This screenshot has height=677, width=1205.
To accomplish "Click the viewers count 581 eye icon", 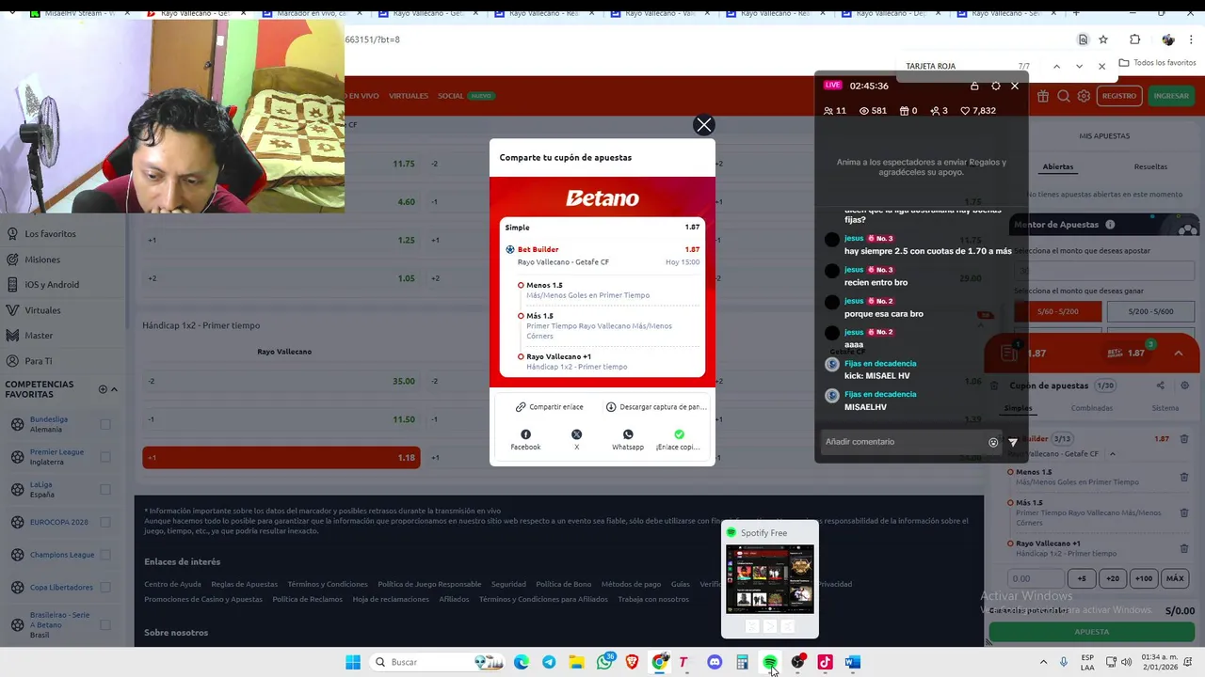I will pos(864,111).
